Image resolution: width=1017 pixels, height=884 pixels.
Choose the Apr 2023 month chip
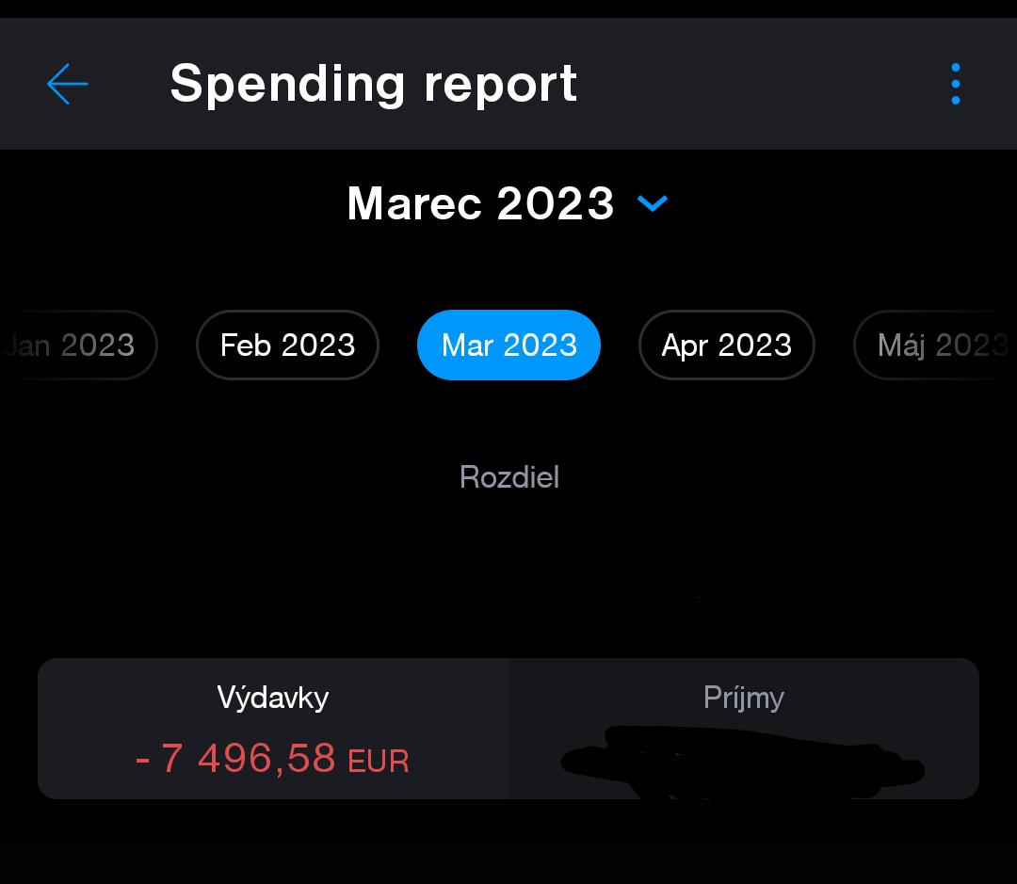(726, 346)
